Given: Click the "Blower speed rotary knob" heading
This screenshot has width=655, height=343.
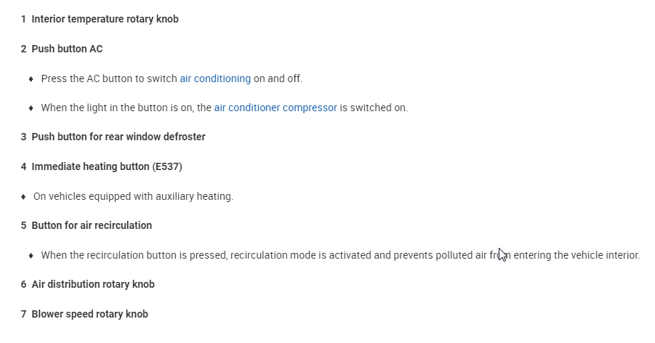Looking at the screenshot, I should [89, 314].
